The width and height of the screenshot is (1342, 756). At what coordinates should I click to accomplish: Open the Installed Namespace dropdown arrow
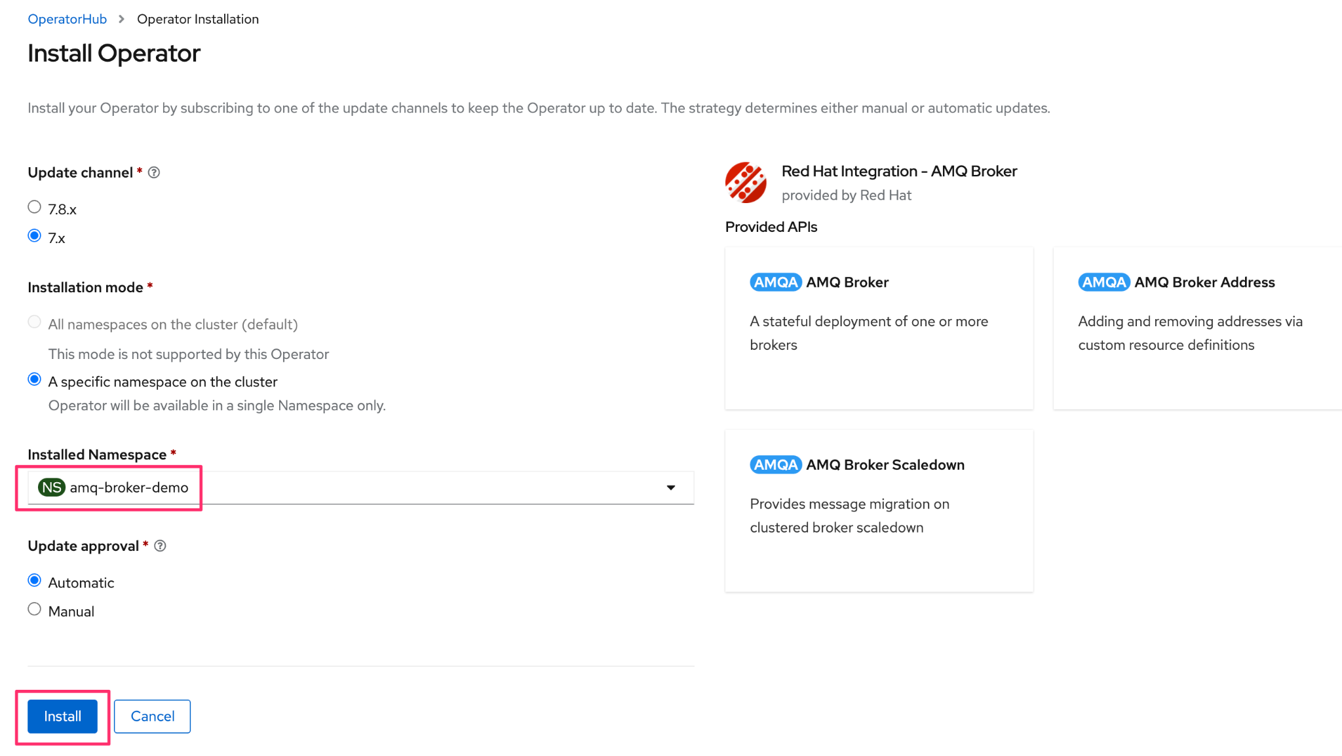670,487
